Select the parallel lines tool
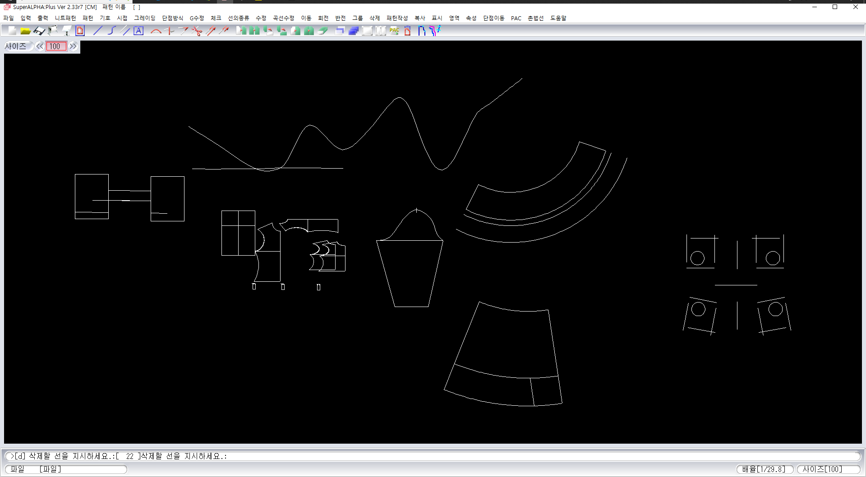 coord(125,31)
